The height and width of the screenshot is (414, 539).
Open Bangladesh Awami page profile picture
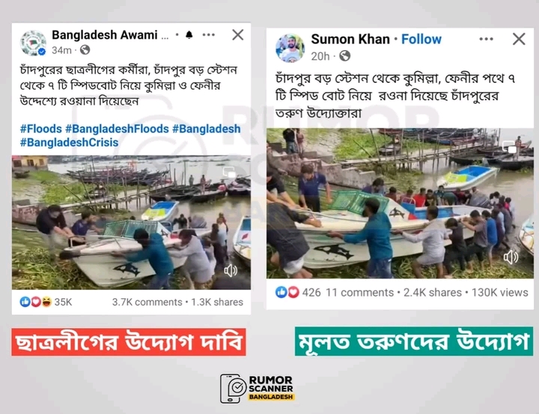click(33, 43)
